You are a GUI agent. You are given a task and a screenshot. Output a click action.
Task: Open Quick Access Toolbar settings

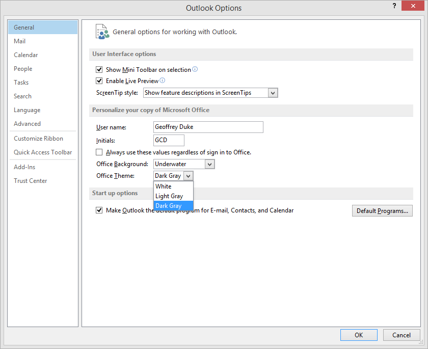tap(43, 152)
